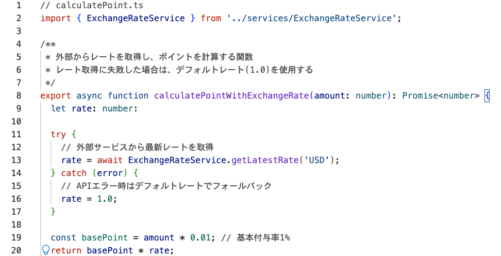Click the closing brace on line 17
Screen dimensions: 501x256
(x=53, y=212)
